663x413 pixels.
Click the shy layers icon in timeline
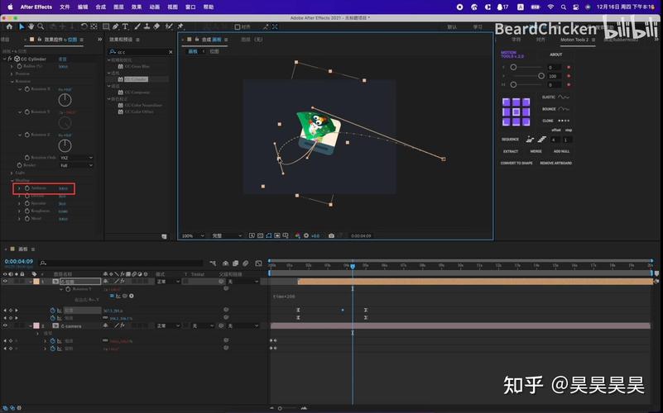pyautogui.click(x=226, y=263)
